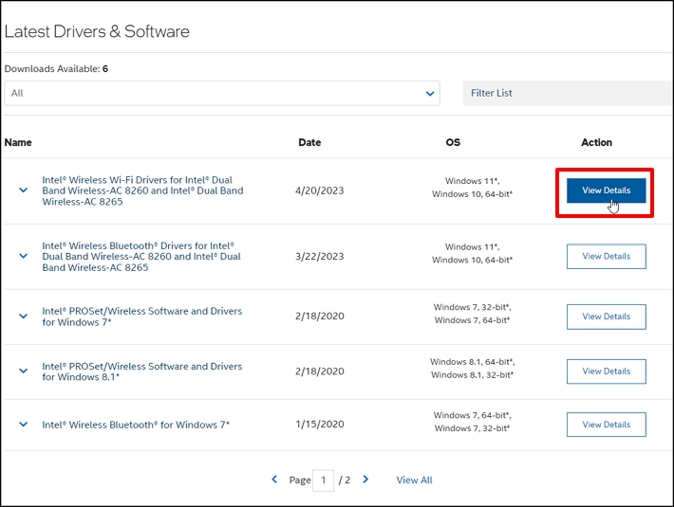
Task: Expand the PROSet/Wireless Windows 7 row chevron
Action: coord(23,317)
